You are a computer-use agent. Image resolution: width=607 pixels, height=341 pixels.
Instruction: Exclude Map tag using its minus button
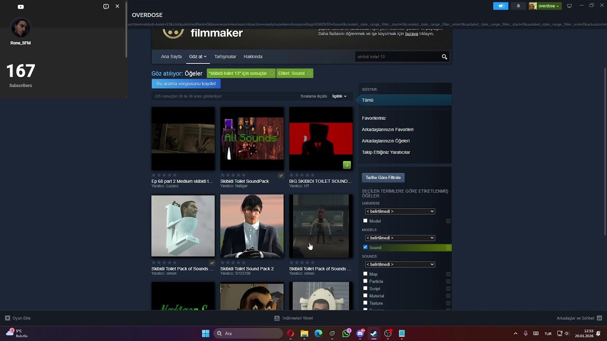click(x=448, y=274)
